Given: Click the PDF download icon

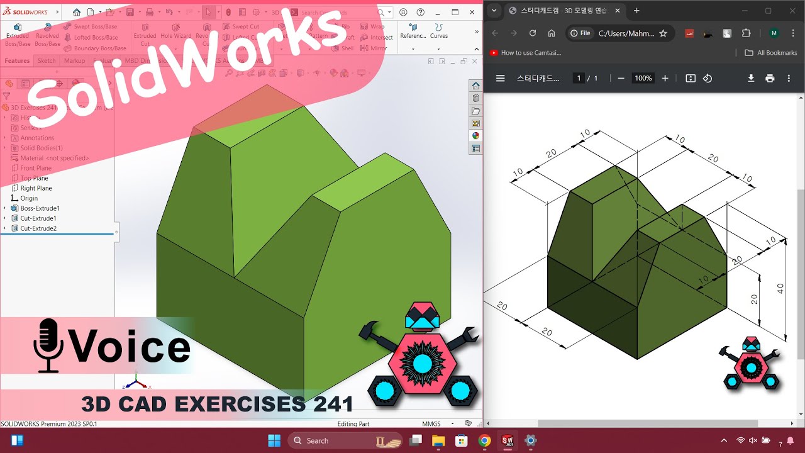Looking at the screenshot, I should (x=751, y=78).
